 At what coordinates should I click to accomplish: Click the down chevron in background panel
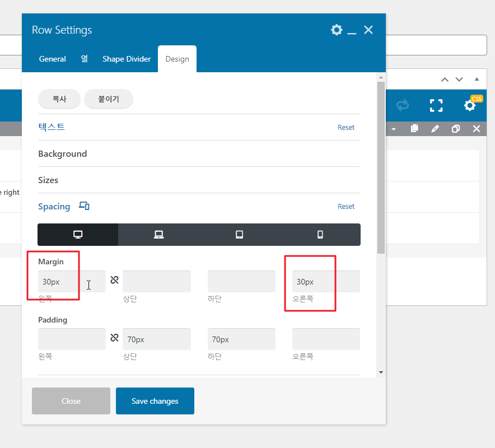[459, 80]
